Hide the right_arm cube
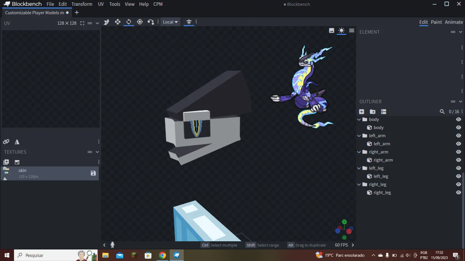Image resolution: width=465 pixels, height=261 pixels. [x=458, y=160]
